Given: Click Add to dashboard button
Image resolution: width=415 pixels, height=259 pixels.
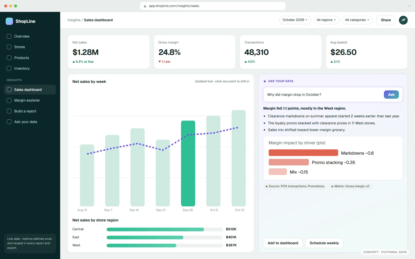Looking at the screenshot, I should tap(283, 243).
